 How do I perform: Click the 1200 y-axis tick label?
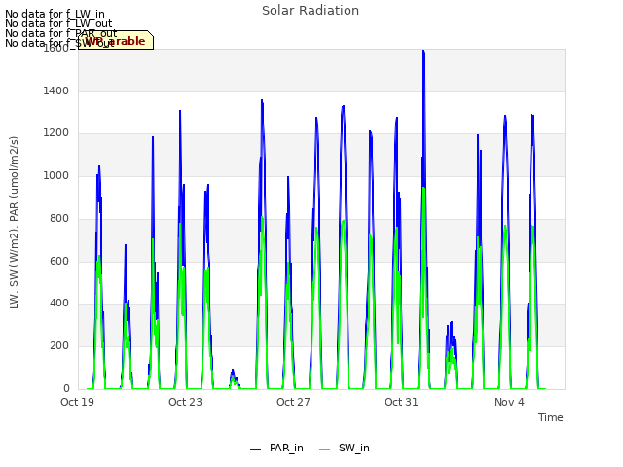pos(56,133)
